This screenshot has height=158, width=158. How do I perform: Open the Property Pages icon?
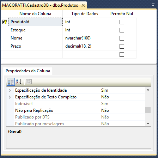point(29,82)
